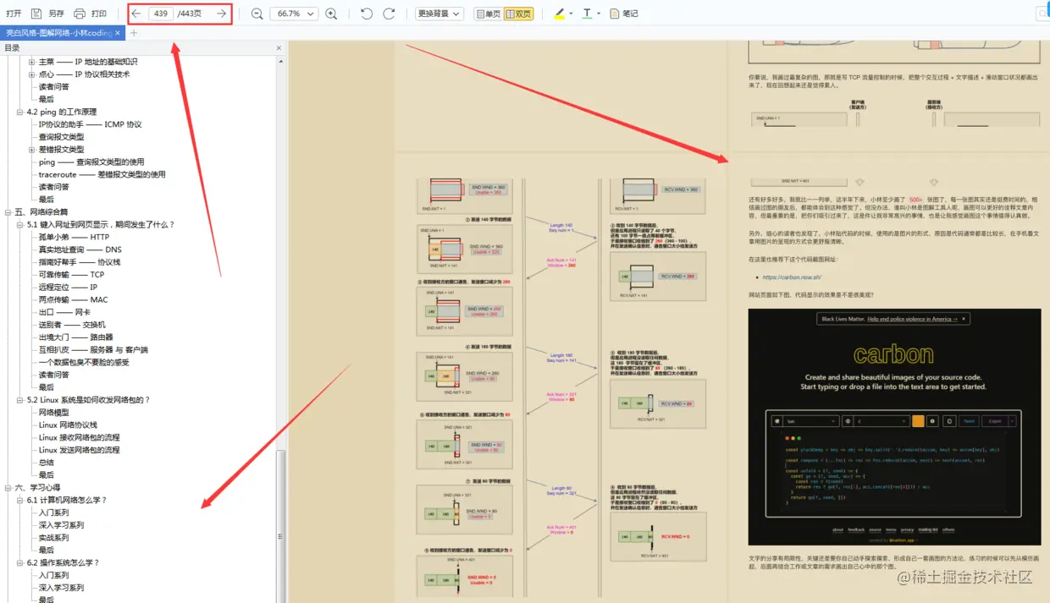The height and width of the screenshot is (603, 1050).
Task: Select the text underline tool
Action: 587,14
